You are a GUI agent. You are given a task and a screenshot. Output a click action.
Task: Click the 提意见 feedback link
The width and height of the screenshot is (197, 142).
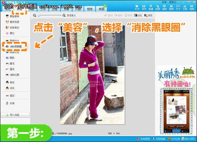click(x=173, y=2)
